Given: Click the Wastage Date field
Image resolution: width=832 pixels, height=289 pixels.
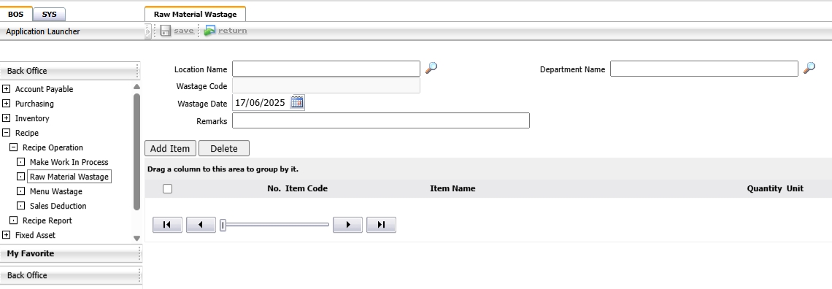Looking at the screenshot, I should click(261, 103).
